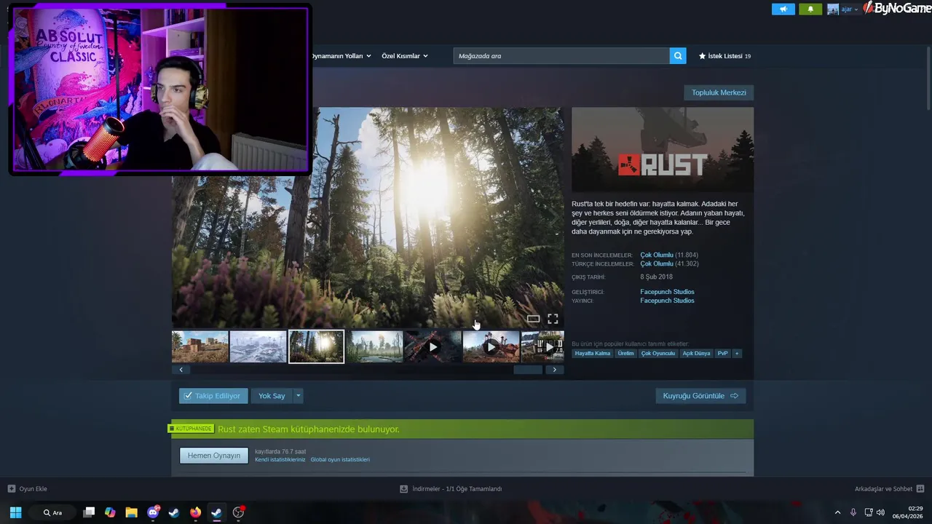Click the 8 Şub 2018 release date
The width and height of the screenshot is (932, 524).
(x=657, y=277)
